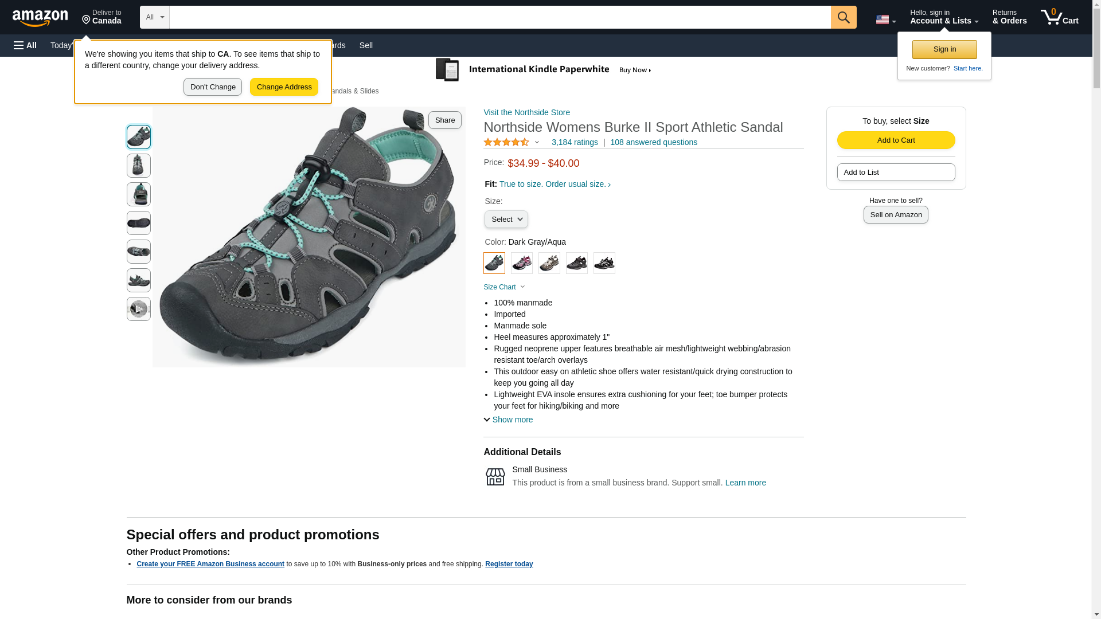Play the product video thumbnail
The image size is (1101, 619).
coord(138,309)
